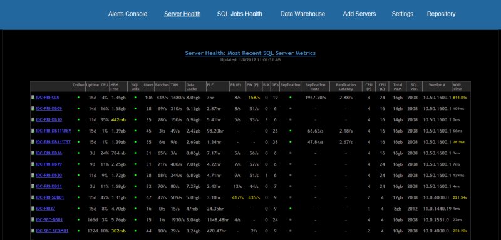Click the 814.81s wait time value
The width and height of the screenshot is (501, 240).
(460, 97)
